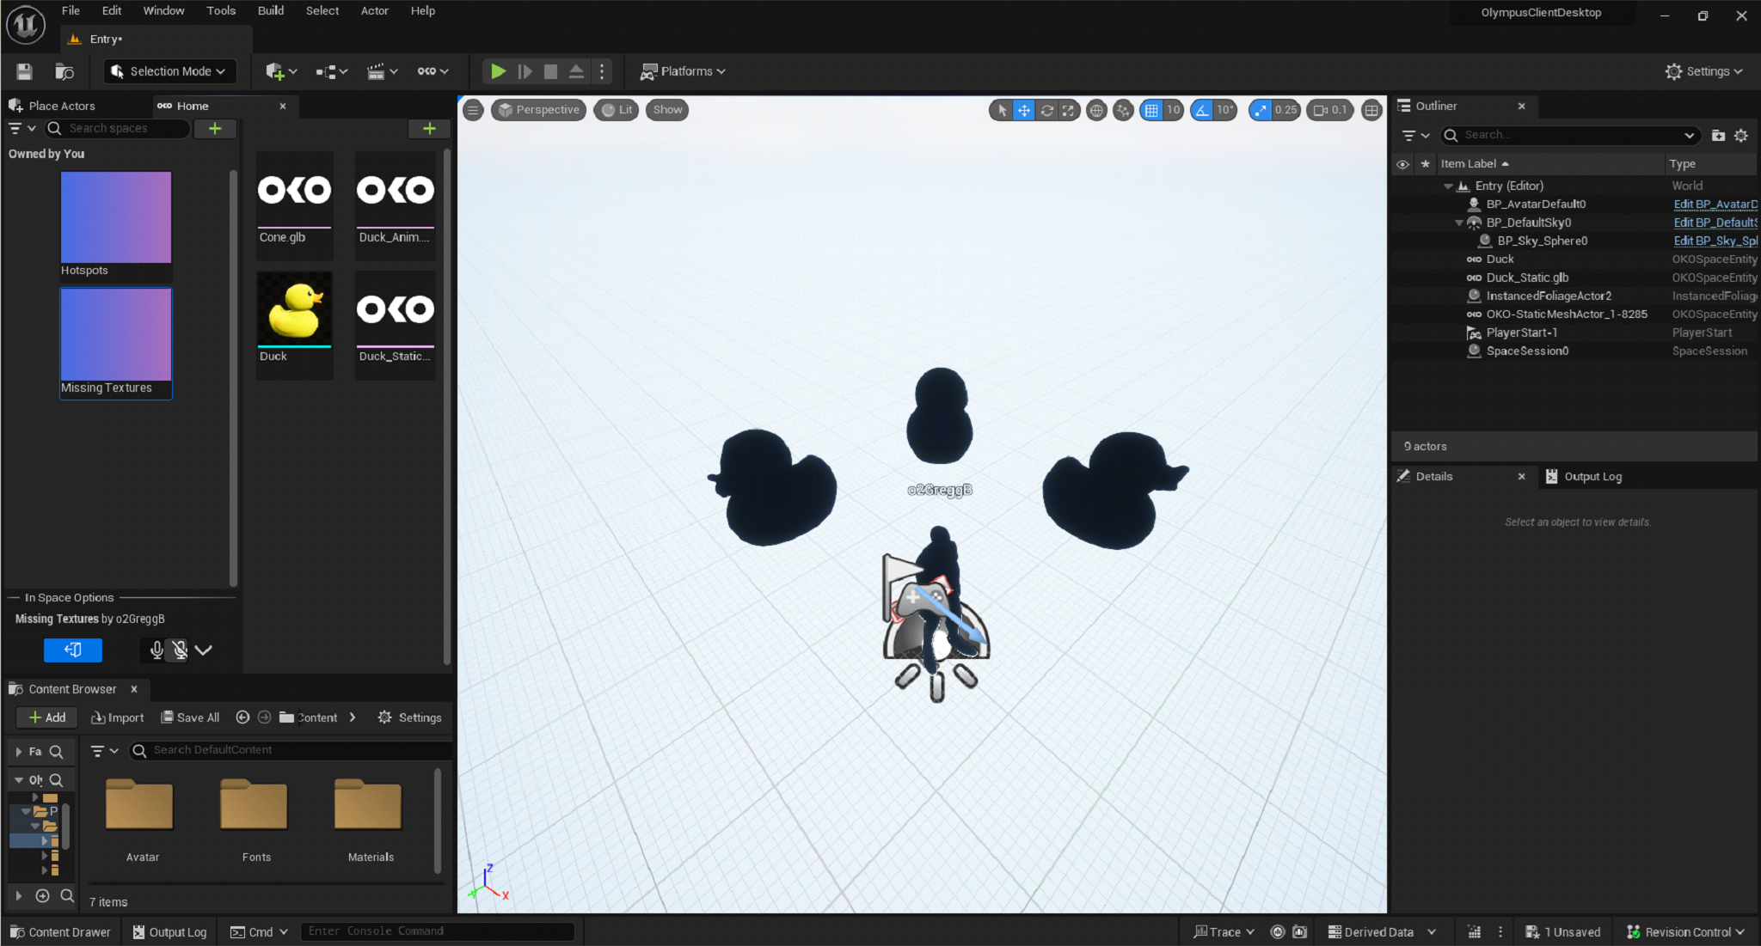Collapse the BP_DefaultSky0 tree item
This screenshot has width=1761, height=946.
click(x=1459, y=223)
